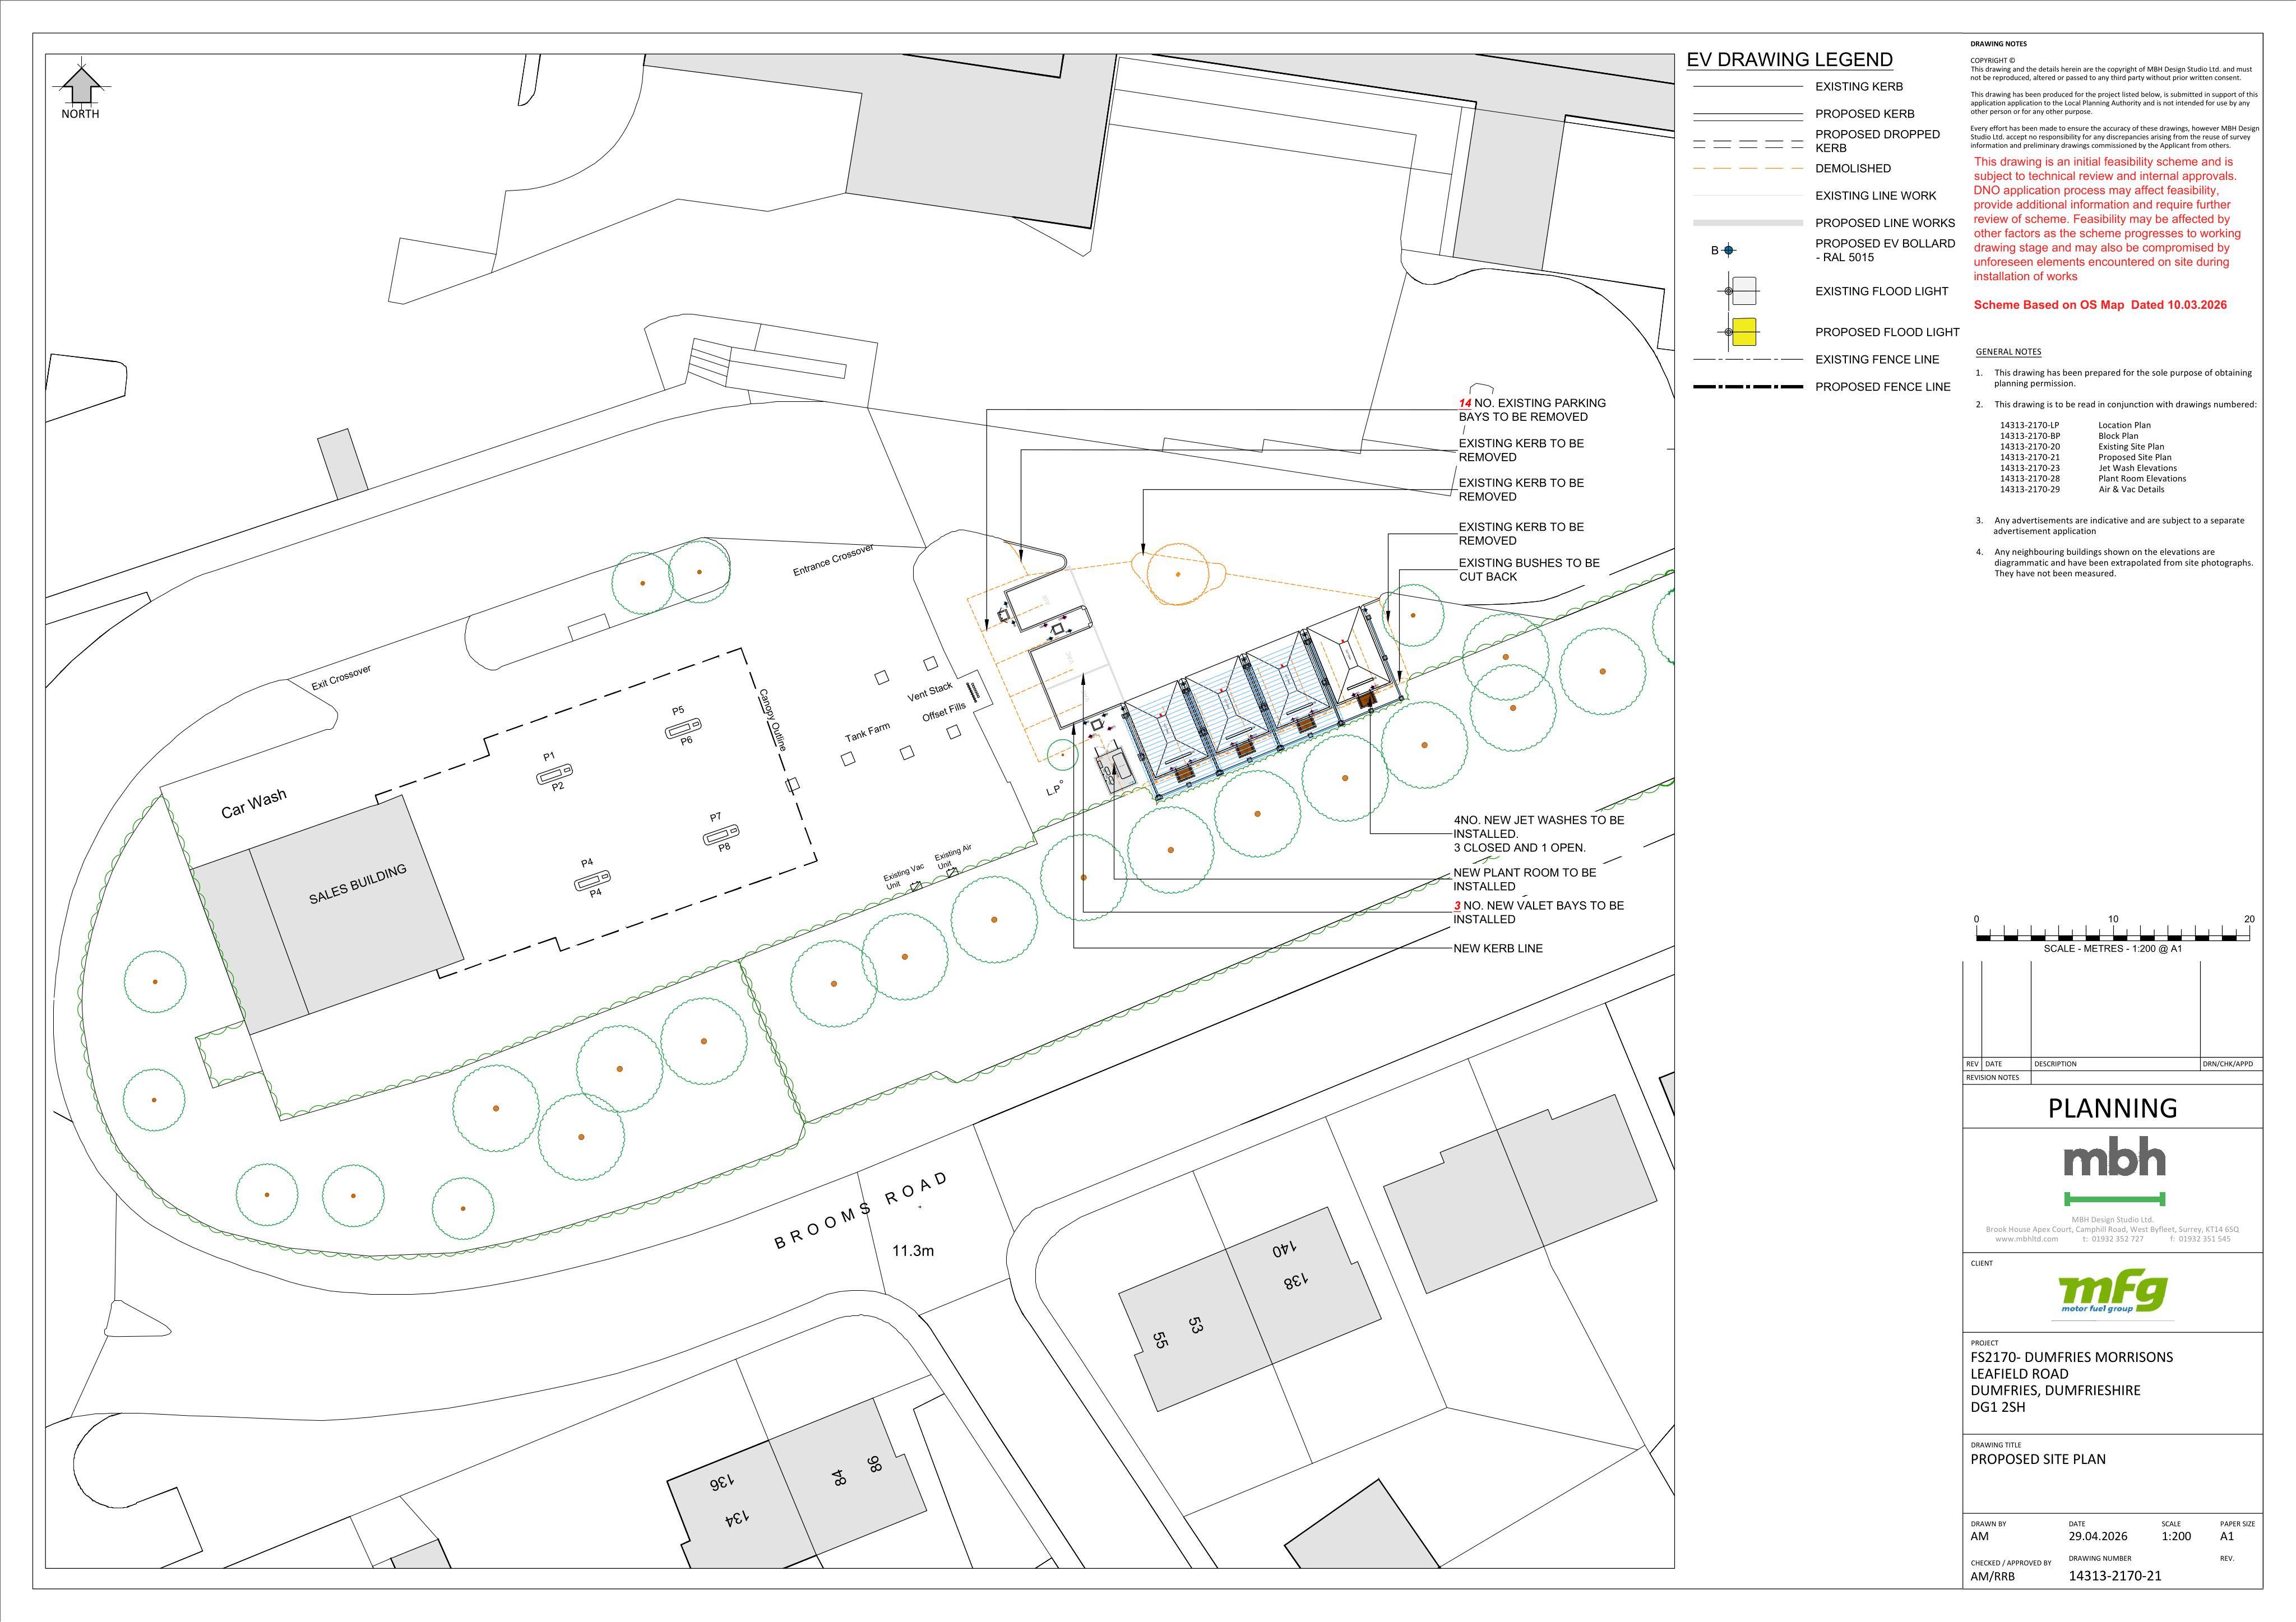This screenshot has height=1622, width=2296.
Task: Select the note '3 NO. NEW VALET BAYS'
Action: pyautogui.click(x=1539, y=912)
